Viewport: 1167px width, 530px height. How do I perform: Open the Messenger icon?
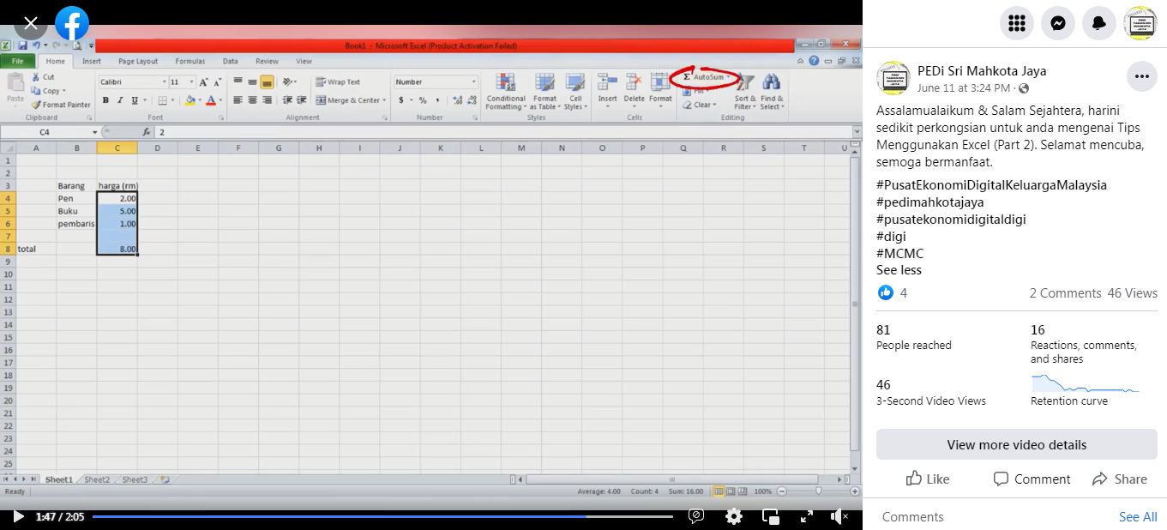pos(1058,23)
